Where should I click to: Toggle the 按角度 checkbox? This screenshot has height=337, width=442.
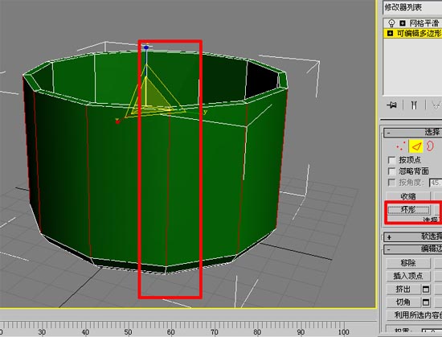click(x=392, y=183)
